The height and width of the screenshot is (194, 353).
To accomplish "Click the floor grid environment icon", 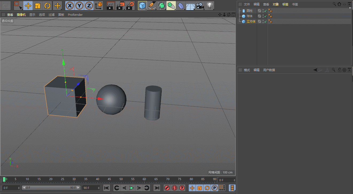I will pos(190,6).
